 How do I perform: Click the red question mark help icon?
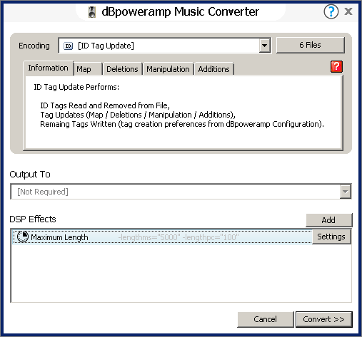click(336, 66)
